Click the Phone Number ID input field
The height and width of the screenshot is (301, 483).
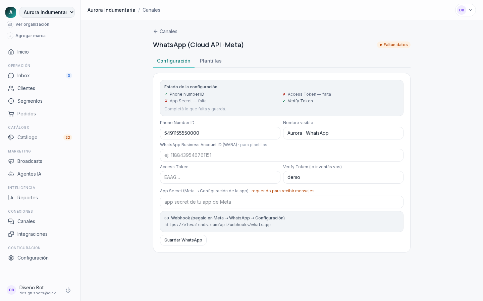(x=220, y=133)
